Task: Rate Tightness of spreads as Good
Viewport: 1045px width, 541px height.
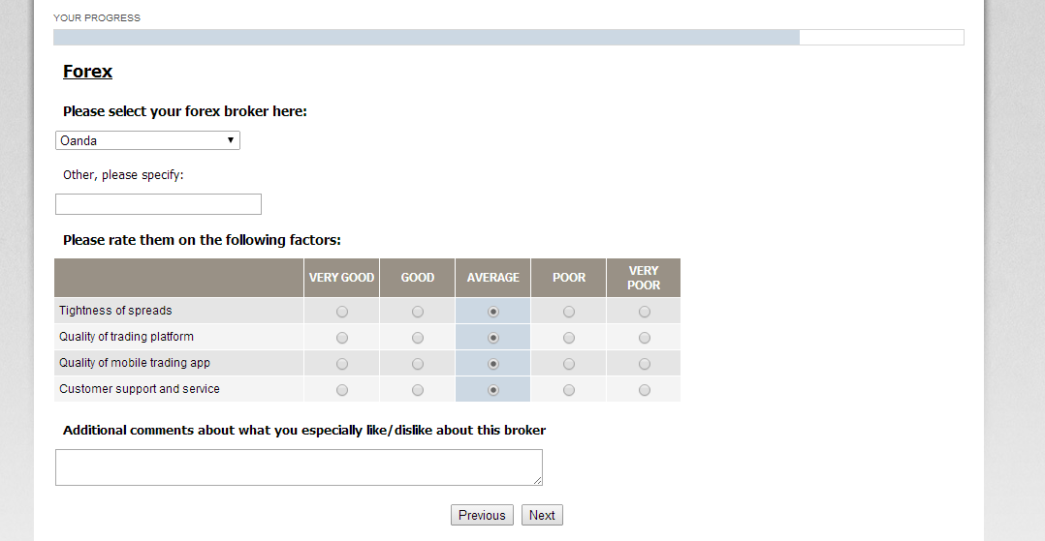Action: point(418,312)
